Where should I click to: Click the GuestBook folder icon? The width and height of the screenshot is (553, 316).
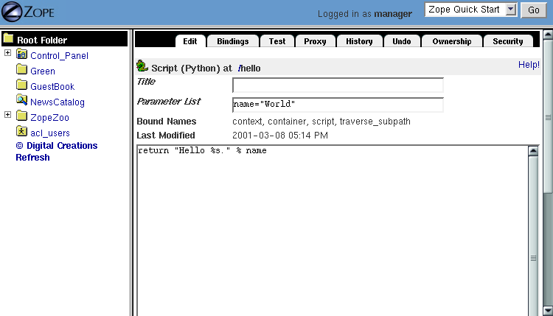21,86
